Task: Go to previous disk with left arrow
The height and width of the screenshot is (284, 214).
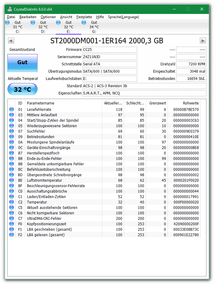Action: (11, 41)
